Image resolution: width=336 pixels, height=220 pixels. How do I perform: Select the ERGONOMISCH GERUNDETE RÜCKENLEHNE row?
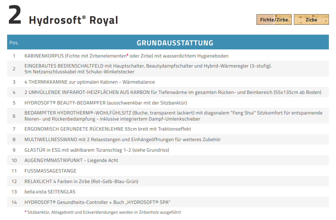pyautogui.click(x=108, y=129)
